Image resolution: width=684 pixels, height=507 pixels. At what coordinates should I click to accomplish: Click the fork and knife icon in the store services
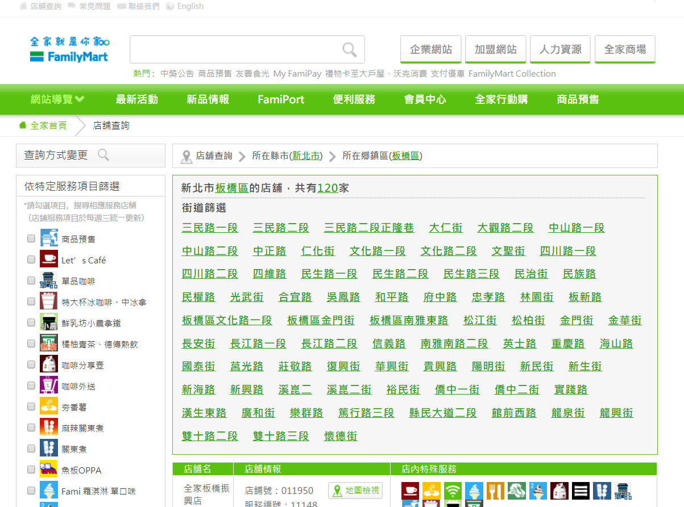click(495, 491)
